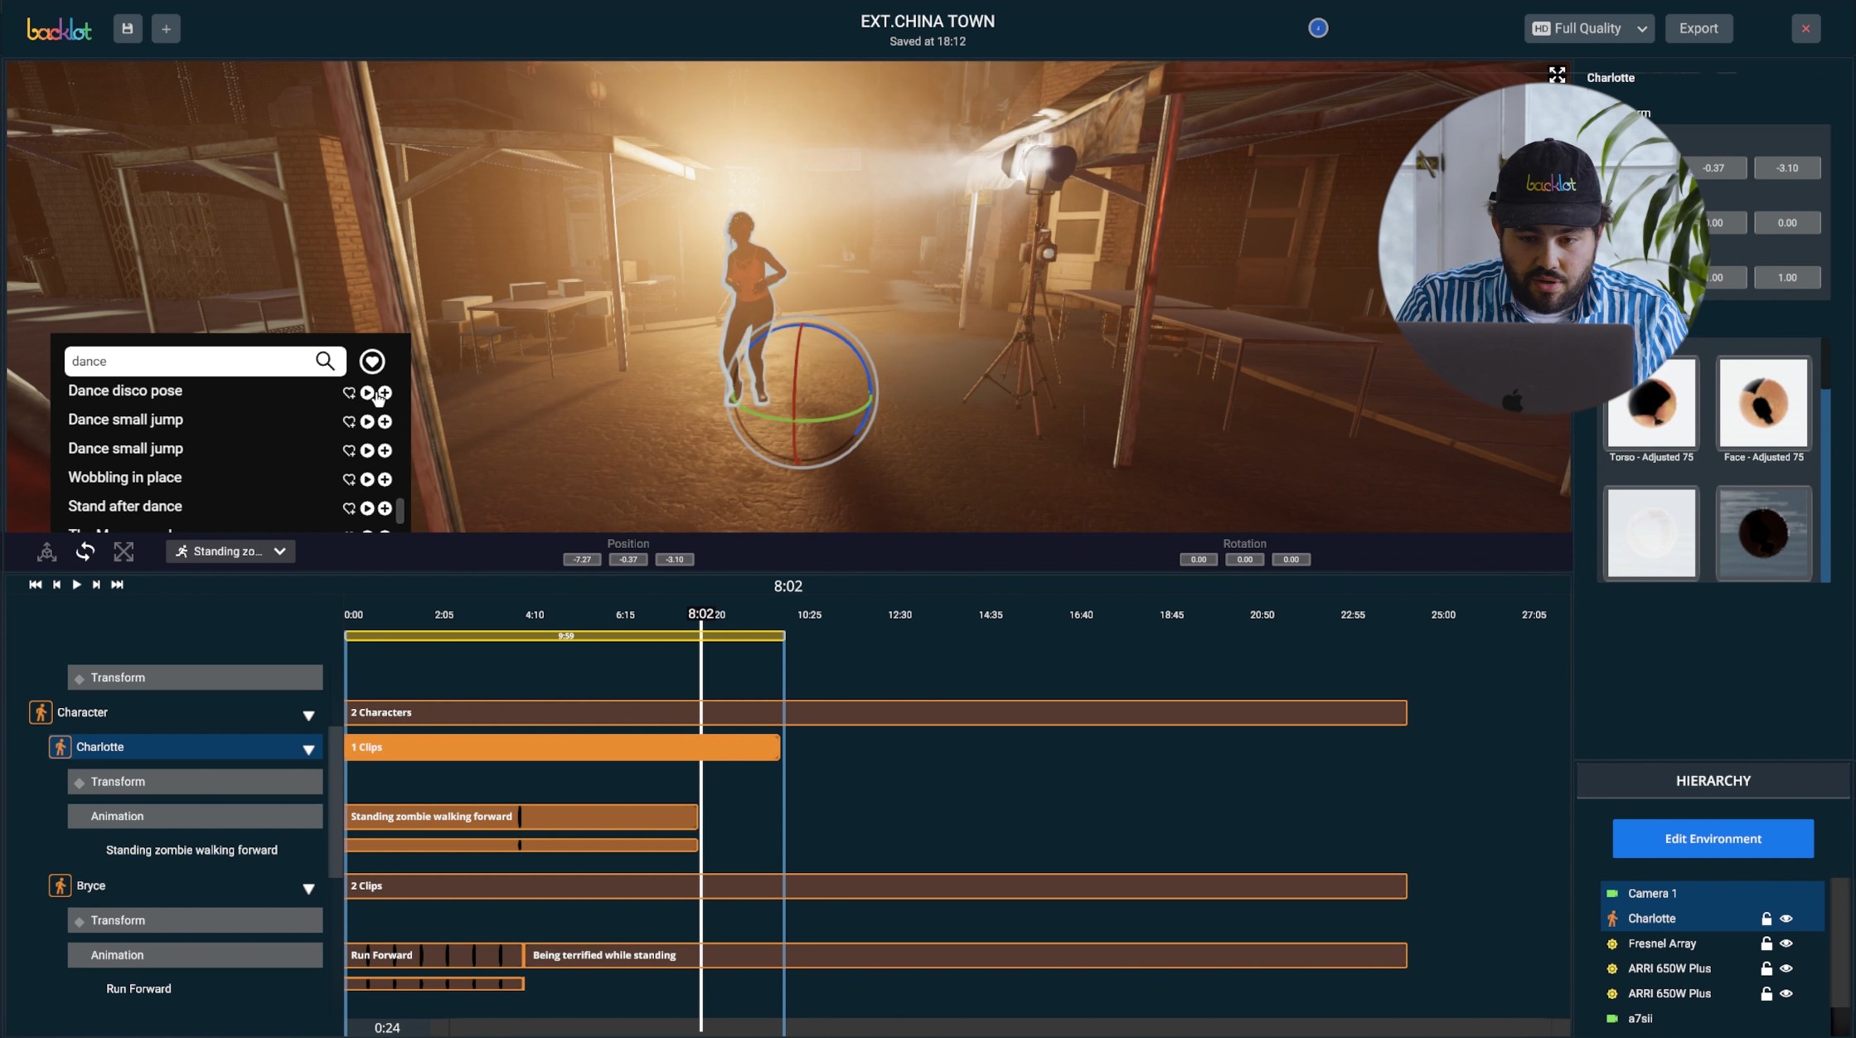Click the Edit Environment button

click(1712, 838)
